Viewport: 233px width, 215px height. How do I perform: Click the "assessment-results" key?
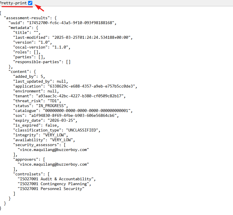pyautogui.click(x=26, y=18)
